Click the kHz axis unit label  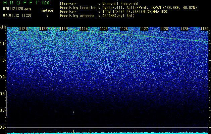[x=3, y=27]
